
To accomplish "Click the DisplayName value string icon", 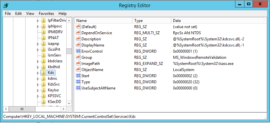I will point(78,45).
